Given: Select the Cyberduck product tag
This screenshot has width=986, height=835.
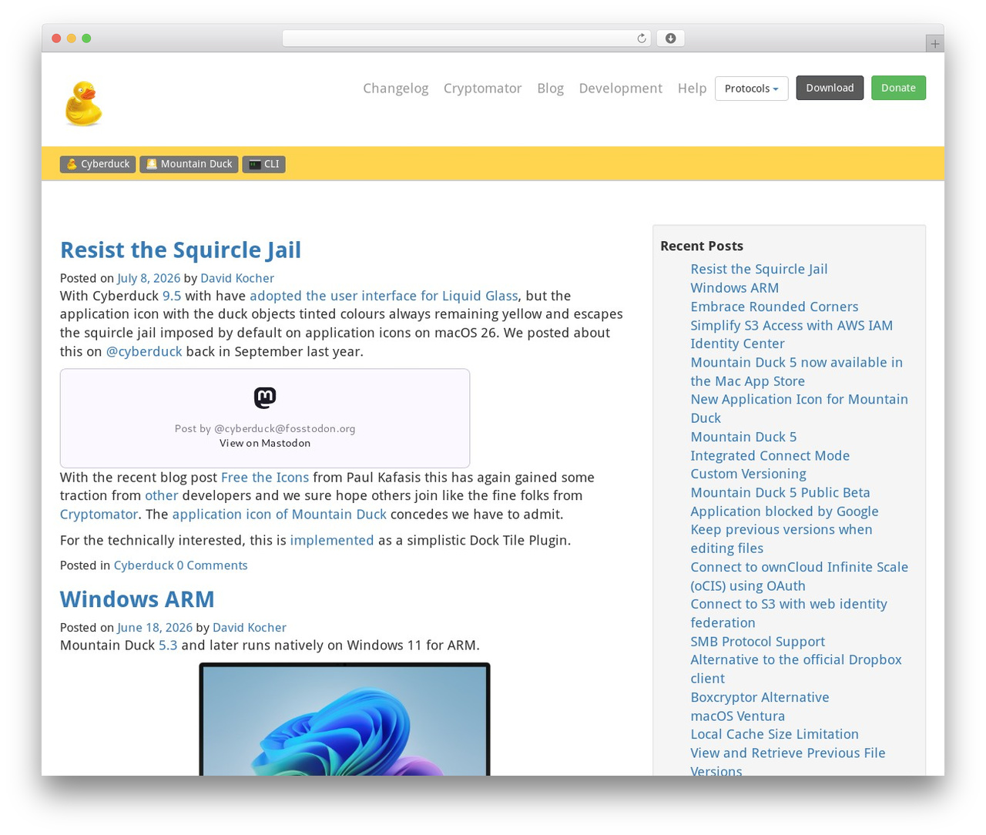Looking at the screenshot, I should pos(98,164).
